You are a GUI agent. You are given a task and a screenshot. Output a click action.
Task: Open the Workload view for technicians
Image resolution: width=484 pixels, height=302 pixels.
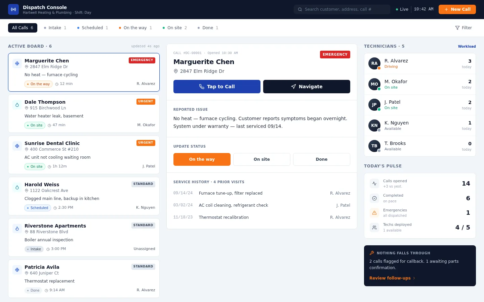coord(467,46)
